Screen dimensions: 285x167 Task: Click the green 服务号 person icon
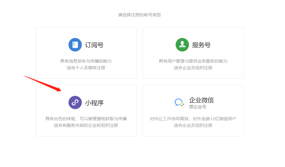pos(182,45)
